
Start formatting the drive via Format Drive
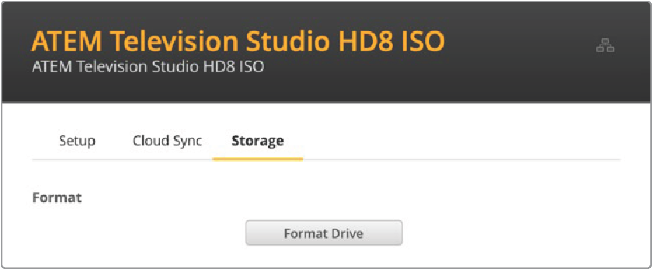324,234
